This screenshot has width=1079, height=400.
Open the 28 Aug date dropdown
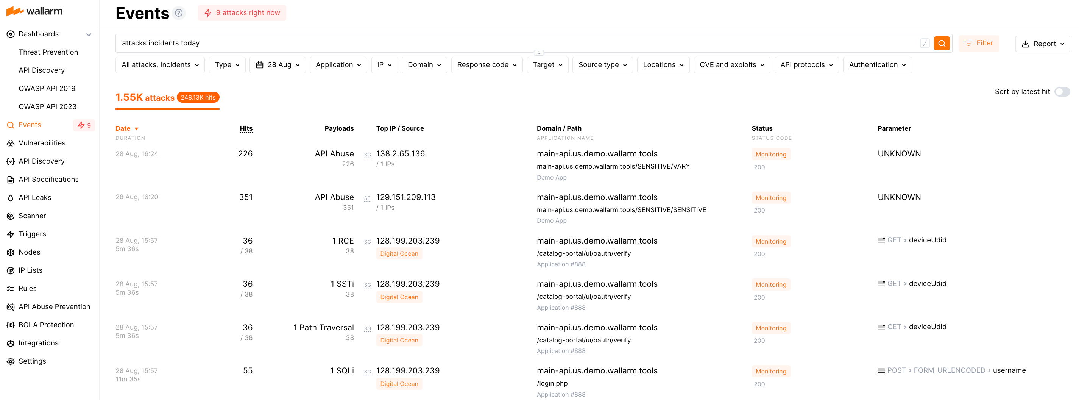[278, 65]
